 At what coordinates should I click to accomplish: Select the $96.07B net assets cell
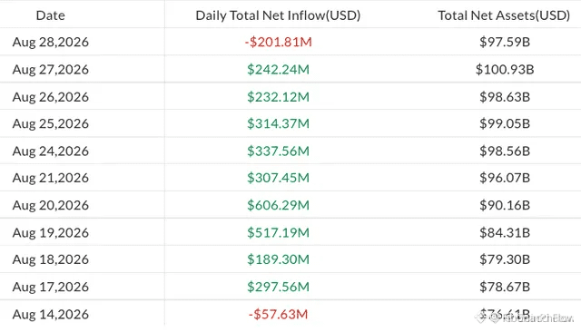pos(505,178)
